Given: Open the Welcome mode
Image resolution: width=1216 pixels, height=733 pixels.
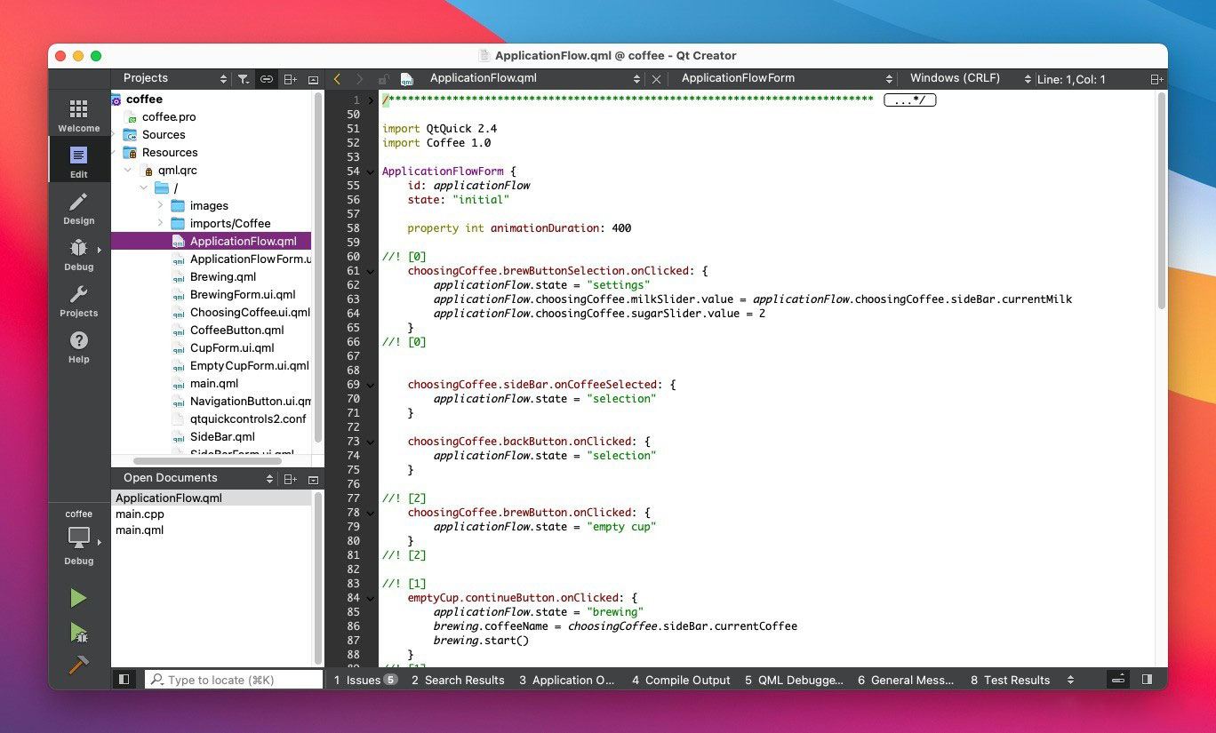Looking at the screenshot, I should point(79,115).
